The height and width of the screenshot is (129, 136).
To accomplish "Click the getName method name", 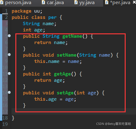I will point(72,36).
